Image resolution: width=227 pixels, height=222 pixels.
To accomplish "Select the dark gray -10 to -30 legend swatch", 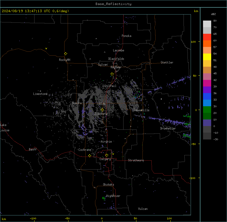I will 207,136.
